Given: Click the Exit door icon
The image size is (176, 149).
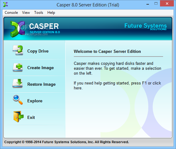Looking at the screenshot, I should pos(18,116).
